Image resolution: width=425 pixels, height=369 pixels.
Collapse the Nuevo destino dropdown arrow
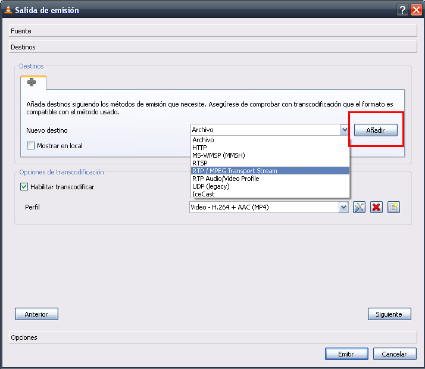tap(344, 130)
